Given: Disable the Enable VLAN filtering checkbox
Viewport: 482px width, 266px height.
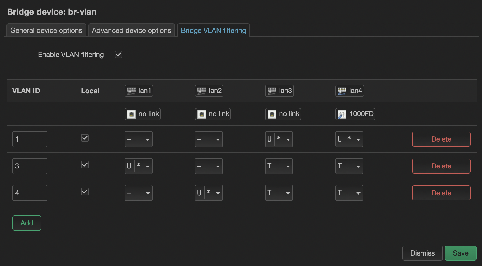Looking at the screenshot, I should pyautogui.click(x=118, y=54).
